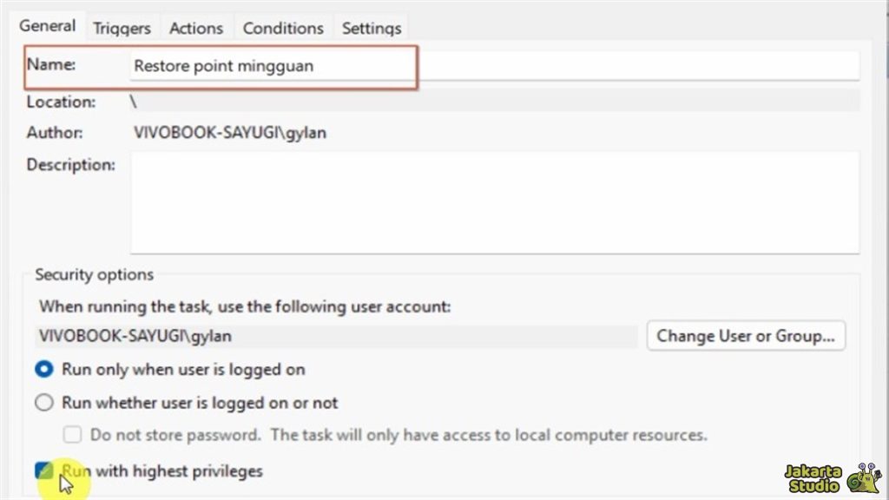Click the 'Name:' label
889x500 pixels.
52,65
